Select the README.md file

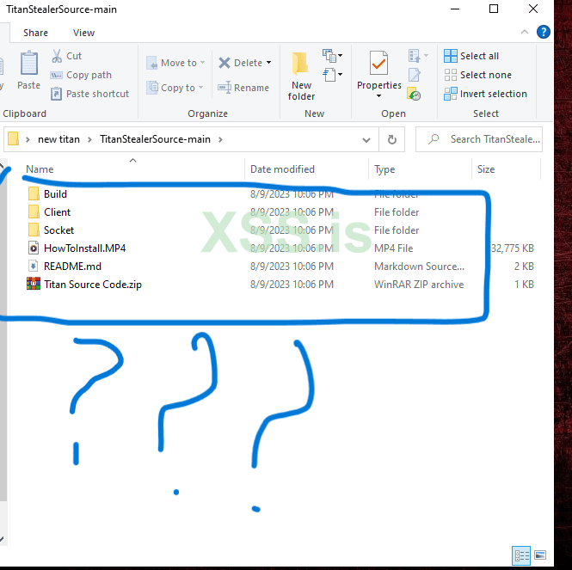click(x=72, y=267)
